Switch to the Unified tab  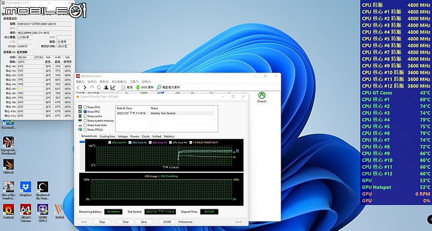click(157, 136)
